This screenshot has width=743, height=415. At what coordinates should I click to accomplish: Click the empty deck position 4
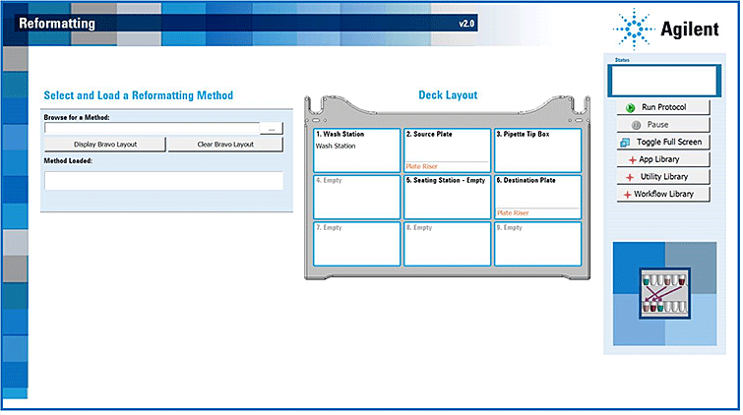tap(356, 197)
